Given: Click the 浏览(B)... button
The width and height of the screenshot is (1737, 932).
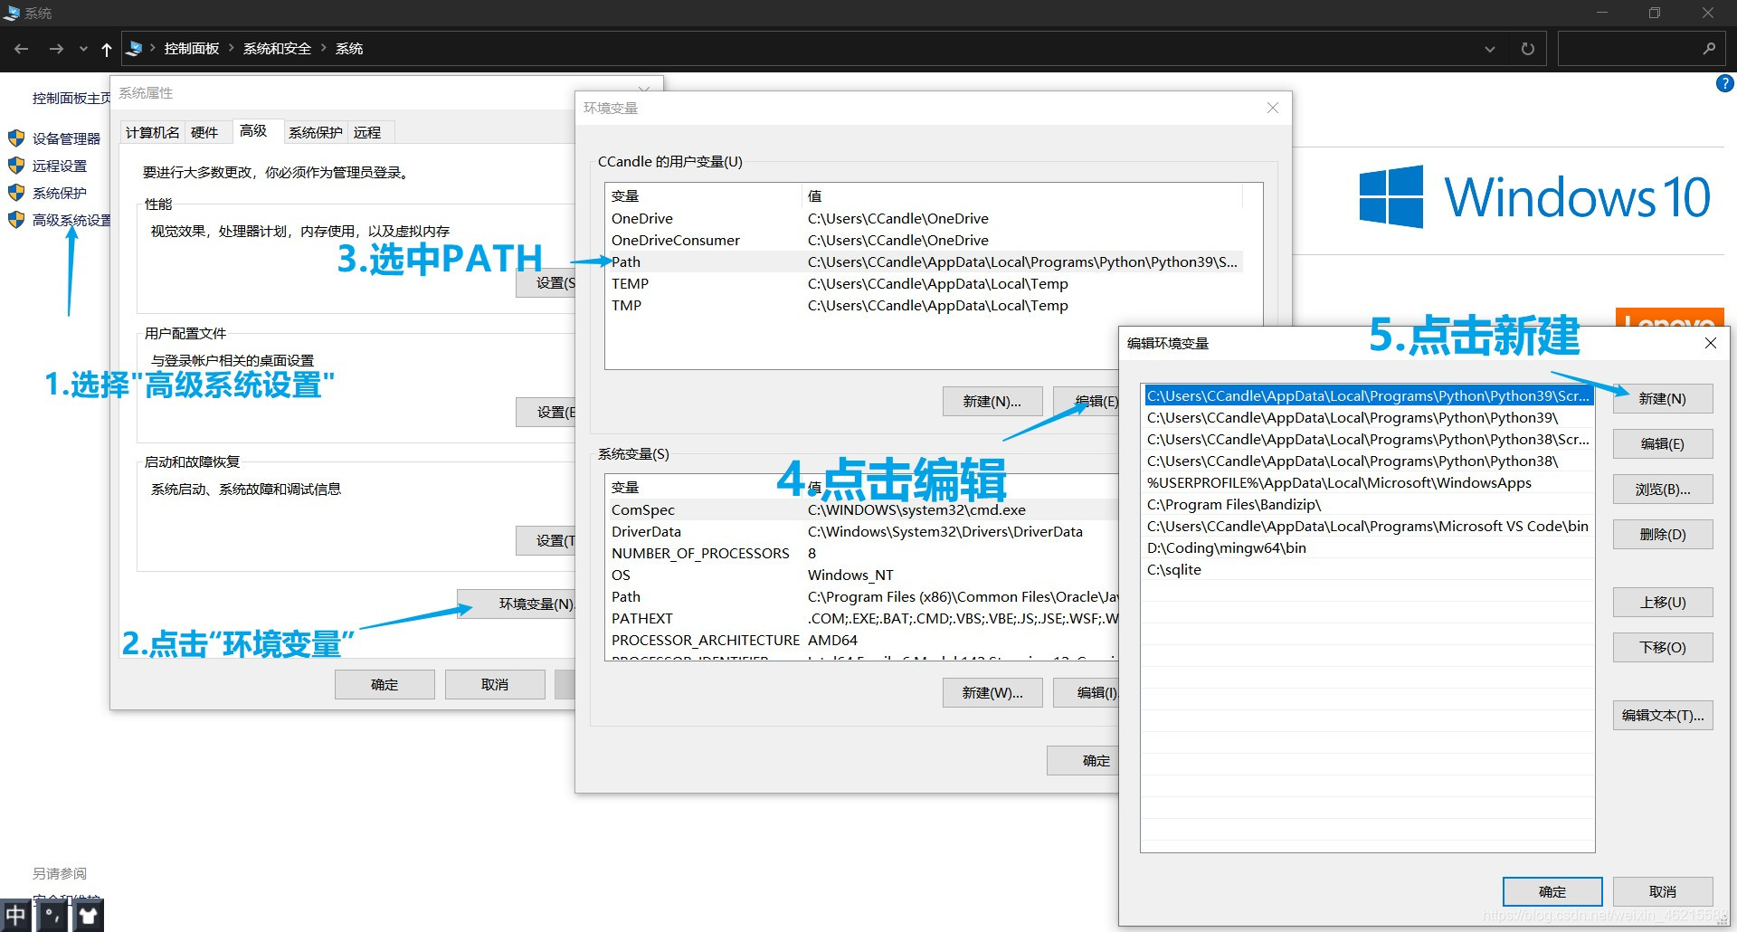Looking at the screenshot, I should (1663, 489).
